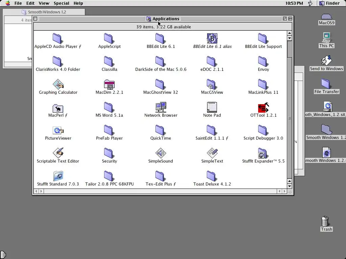Select the Scriptable Text Editor icon
Viewport: 346px width, 259px height.
click(58, 153)
